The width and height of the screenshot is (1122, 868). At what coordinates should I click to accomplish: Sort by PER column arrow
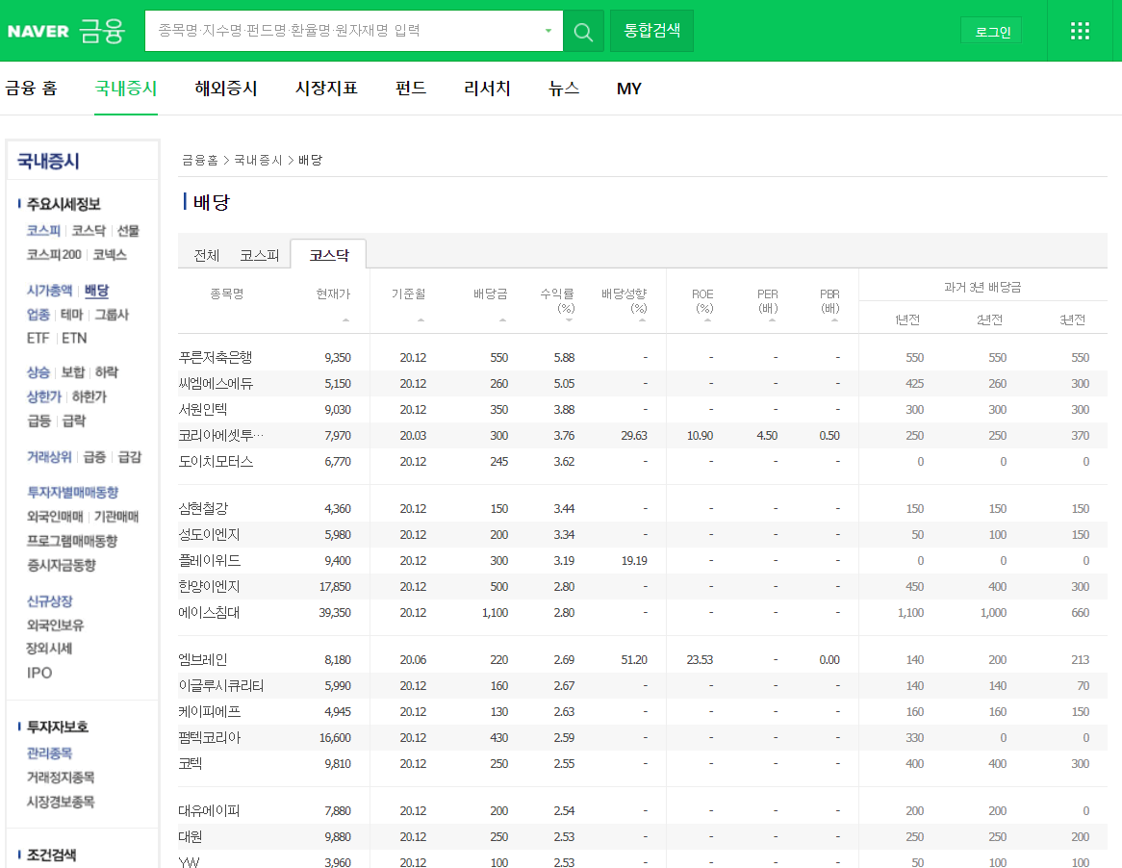tap(772, 319)
